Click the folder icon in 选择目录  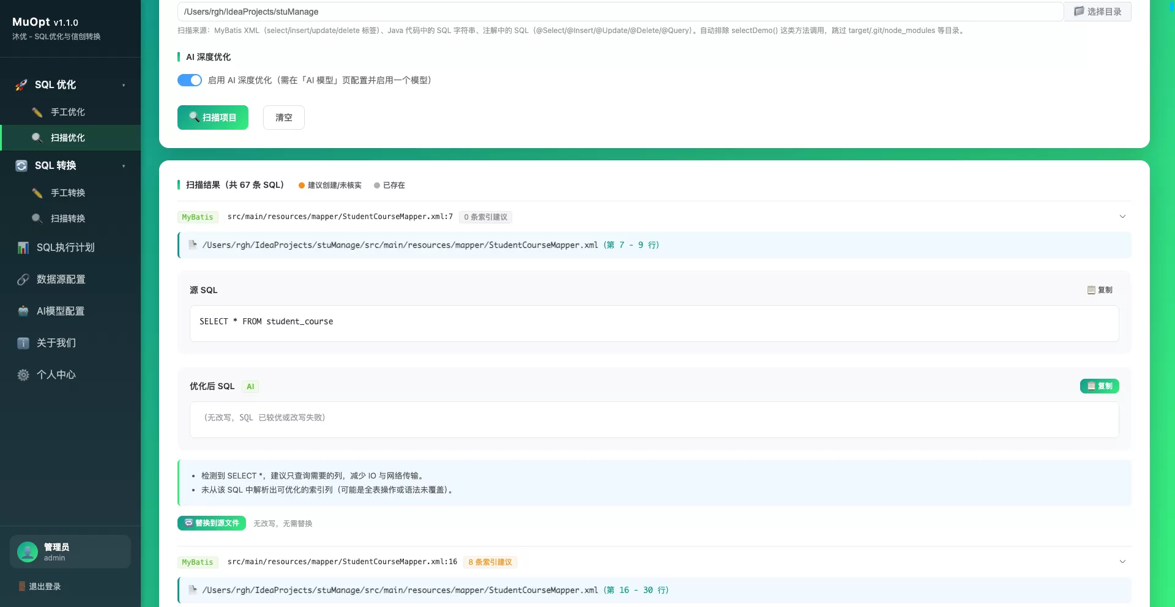coord(1079,12)
